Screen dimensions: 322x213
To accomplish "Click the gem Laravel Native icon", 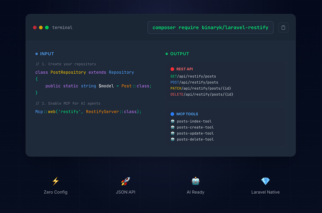I will (265, 181).
